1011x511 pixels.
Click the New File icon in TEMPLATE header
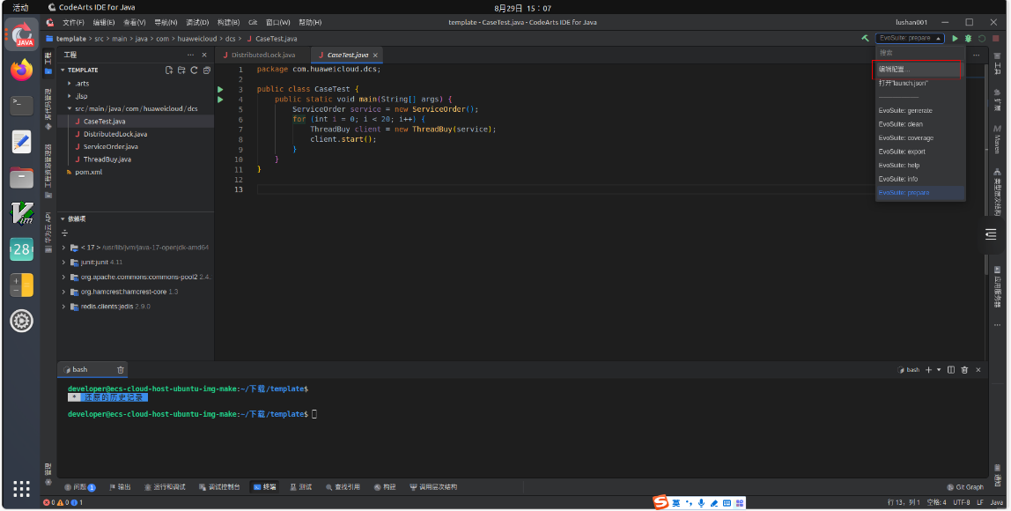168,70
